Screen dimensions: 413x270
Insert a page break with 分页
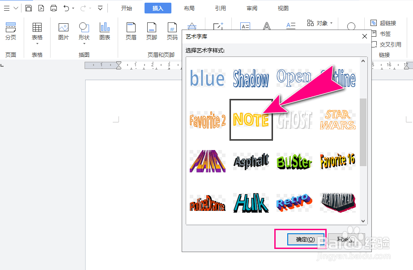coord(11,31)
